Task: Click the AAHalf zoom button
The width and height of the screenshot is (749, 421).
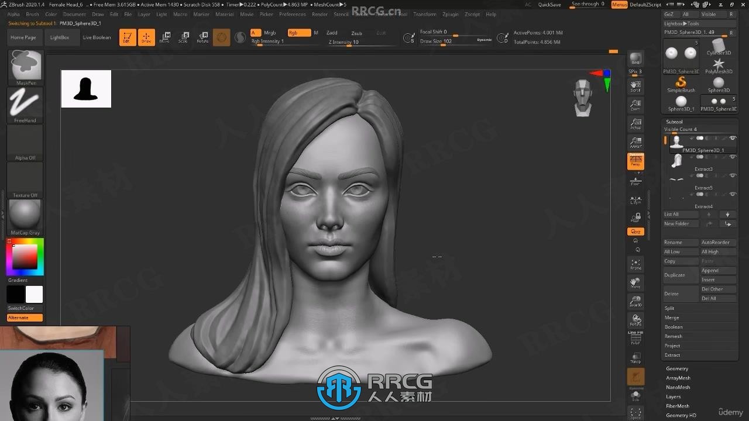Action: [635, 143]
